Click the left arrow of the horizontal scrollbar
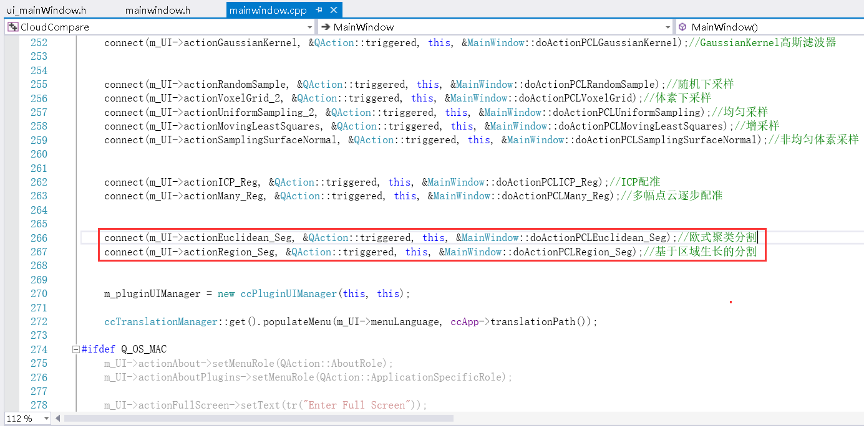Screen dimensions: 864x426 pyautogui.click(x=57, y=418)
